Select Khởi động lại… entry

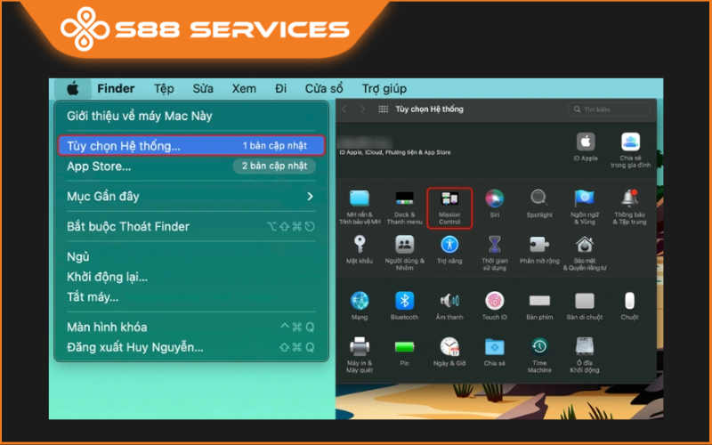(x=191, y=277)
